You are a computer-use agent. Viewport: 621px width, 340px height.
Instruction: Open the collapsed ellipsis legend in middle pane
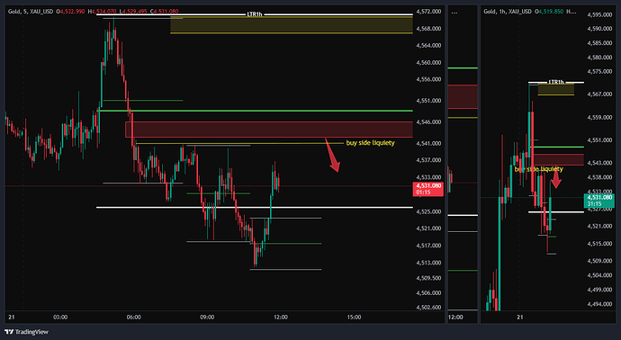point(454,12)
